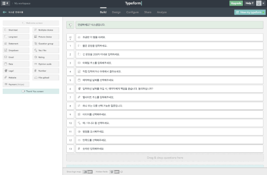Add an Opinion scale question

[46, 64]
